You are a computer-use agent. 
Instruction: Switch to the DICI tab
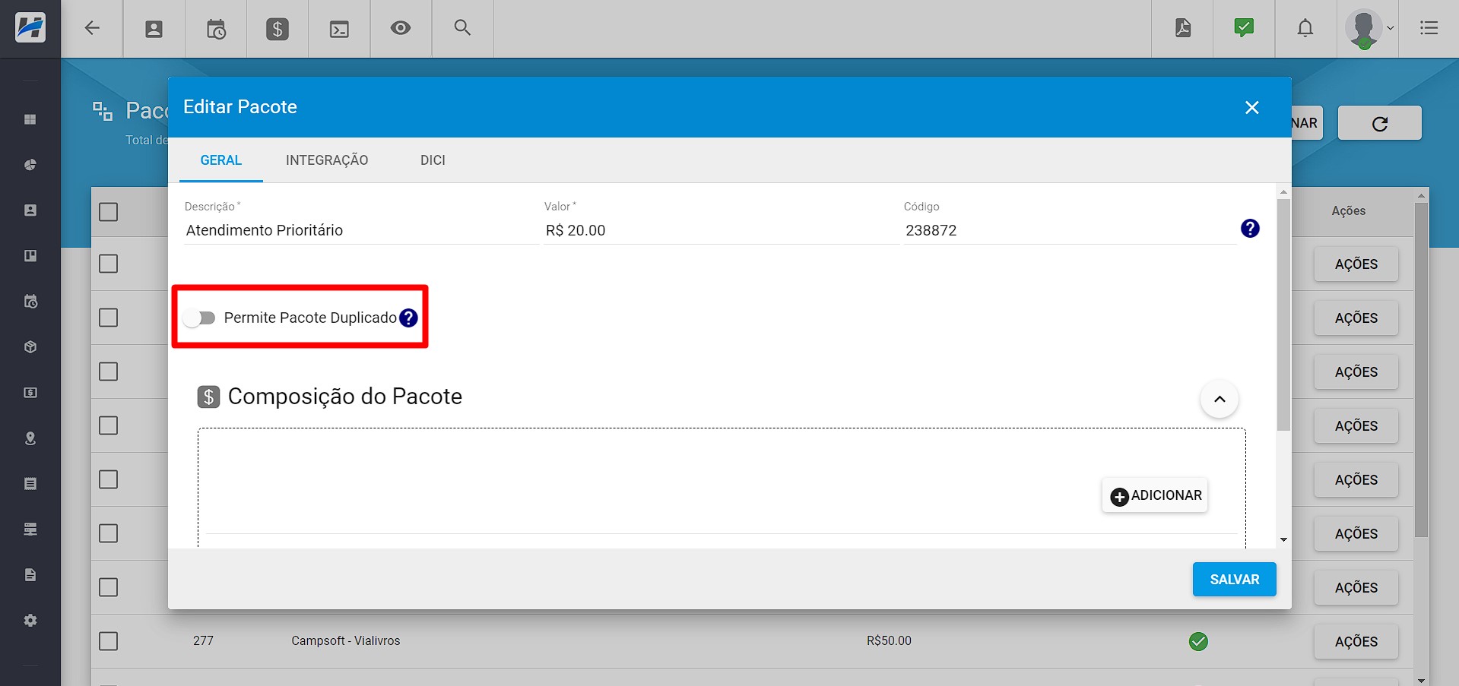tap(433, 160)
